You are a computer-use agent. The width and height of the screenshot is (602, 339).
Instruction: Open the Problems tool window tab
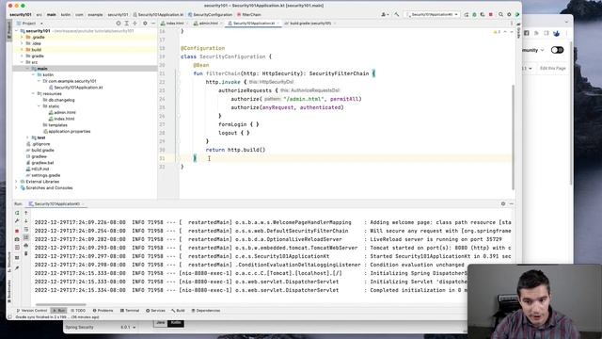103,310
